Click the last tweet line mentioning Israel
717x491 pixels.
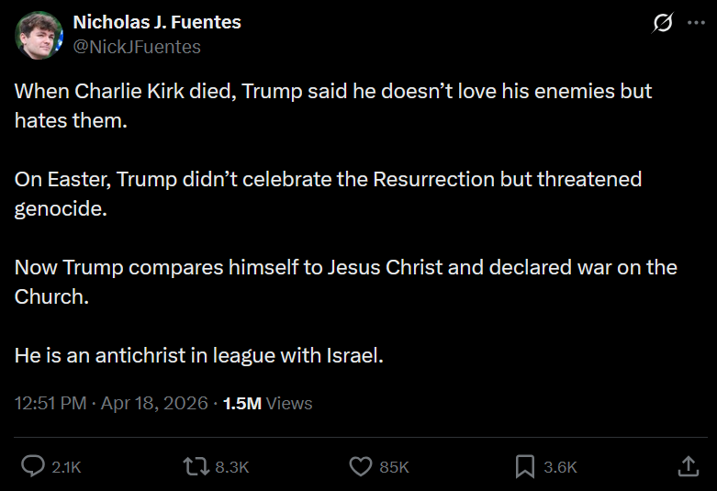(x=198, y=355)
